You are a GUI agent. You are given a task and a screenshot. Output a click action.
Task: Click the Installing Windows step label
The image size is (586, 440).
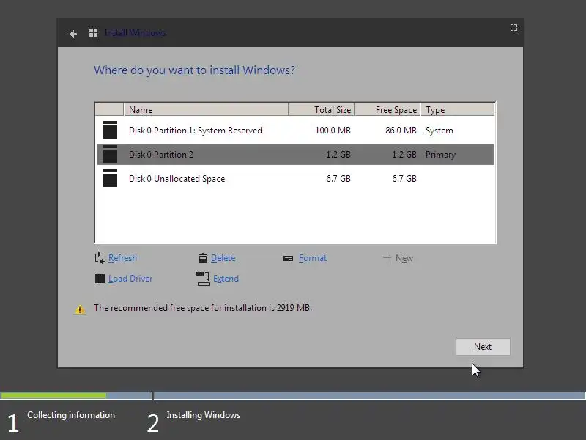coord(204,415)
